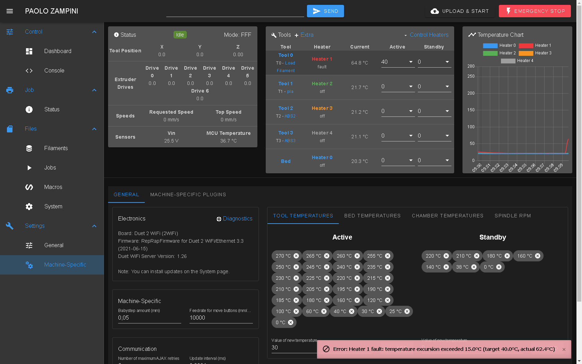Viewport: 582px width, 364px height.
Task: Toggle Heater 4 series in chart legend
Action: (x=517, y=61)
